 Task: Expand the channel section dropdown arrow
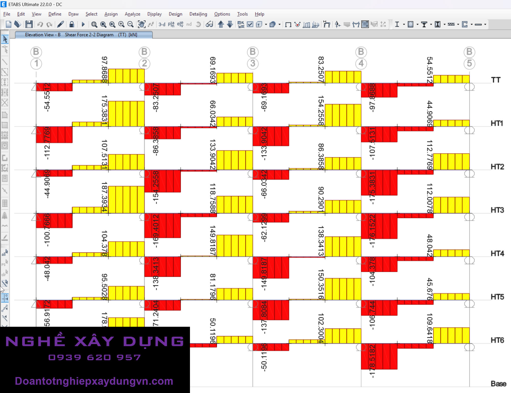pos(472,24)
